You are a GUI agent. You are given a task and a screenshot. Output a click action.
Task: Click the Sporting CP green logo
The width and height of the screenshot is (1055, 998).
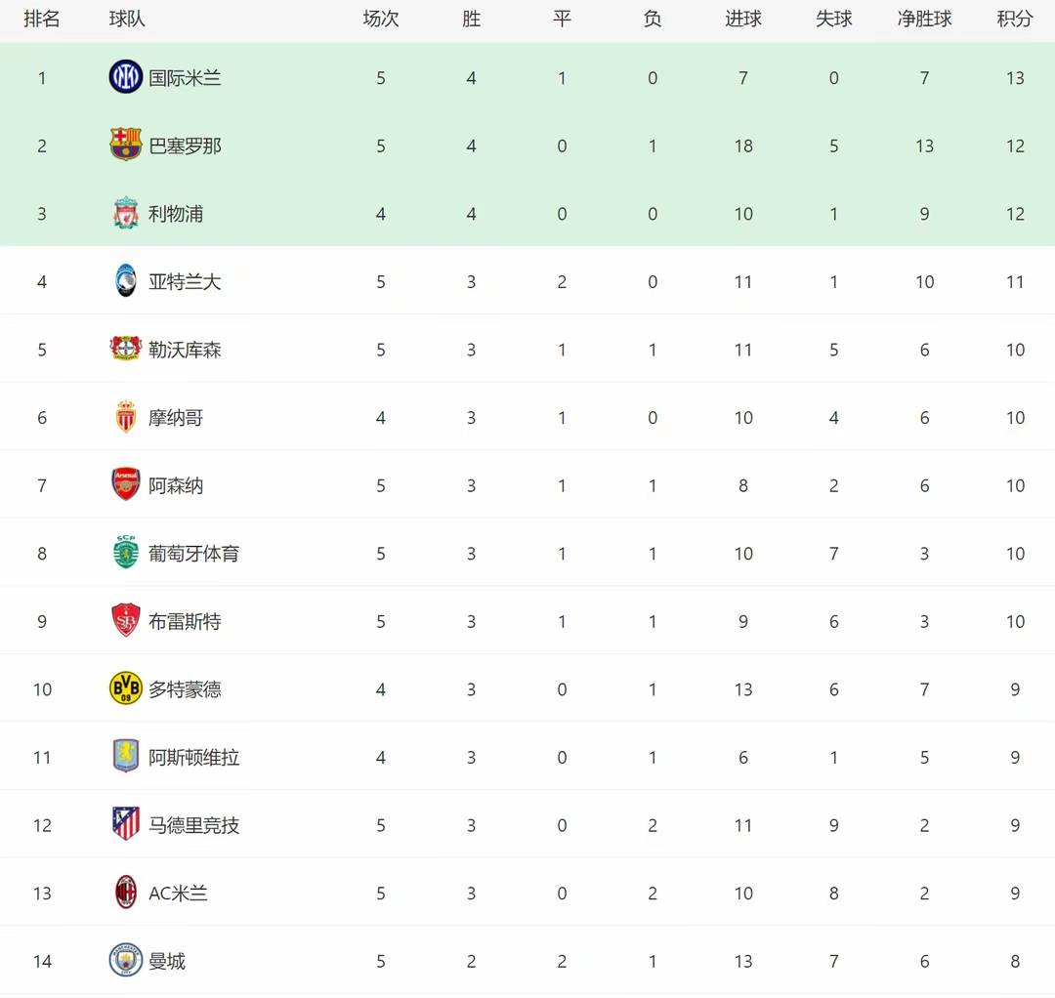(x=126, y=553)
